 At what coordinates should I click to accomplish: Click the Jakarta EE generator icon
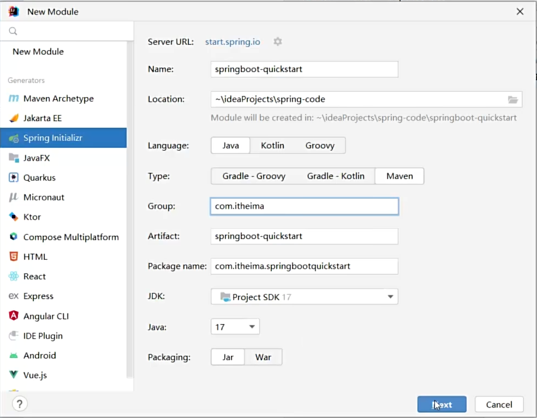coord(14,118)
